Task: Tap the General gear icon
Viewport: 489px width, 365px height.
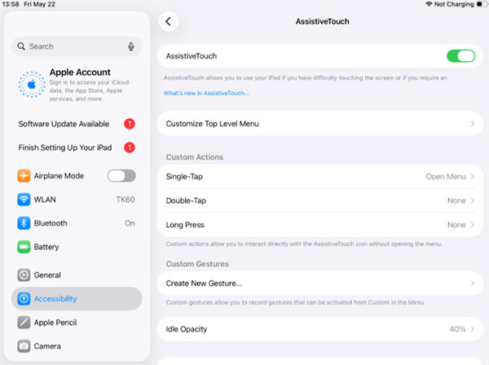Action: pos(24,275)
